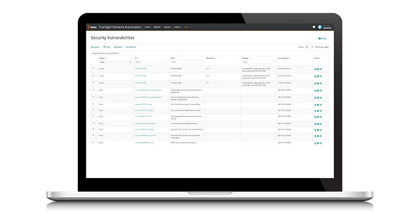Click last action icon in CVE-2015-1388 row
This screenshot has width=420, height=224.
(321, 83)
